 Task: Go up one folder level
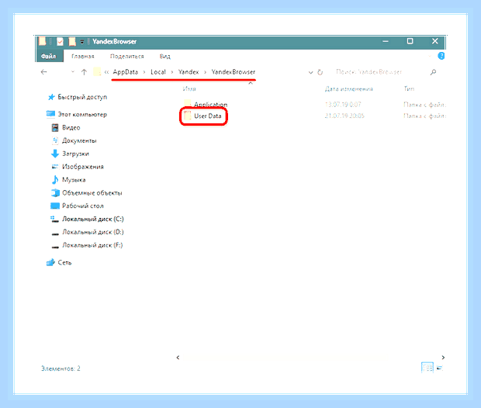tap(84, 72)
